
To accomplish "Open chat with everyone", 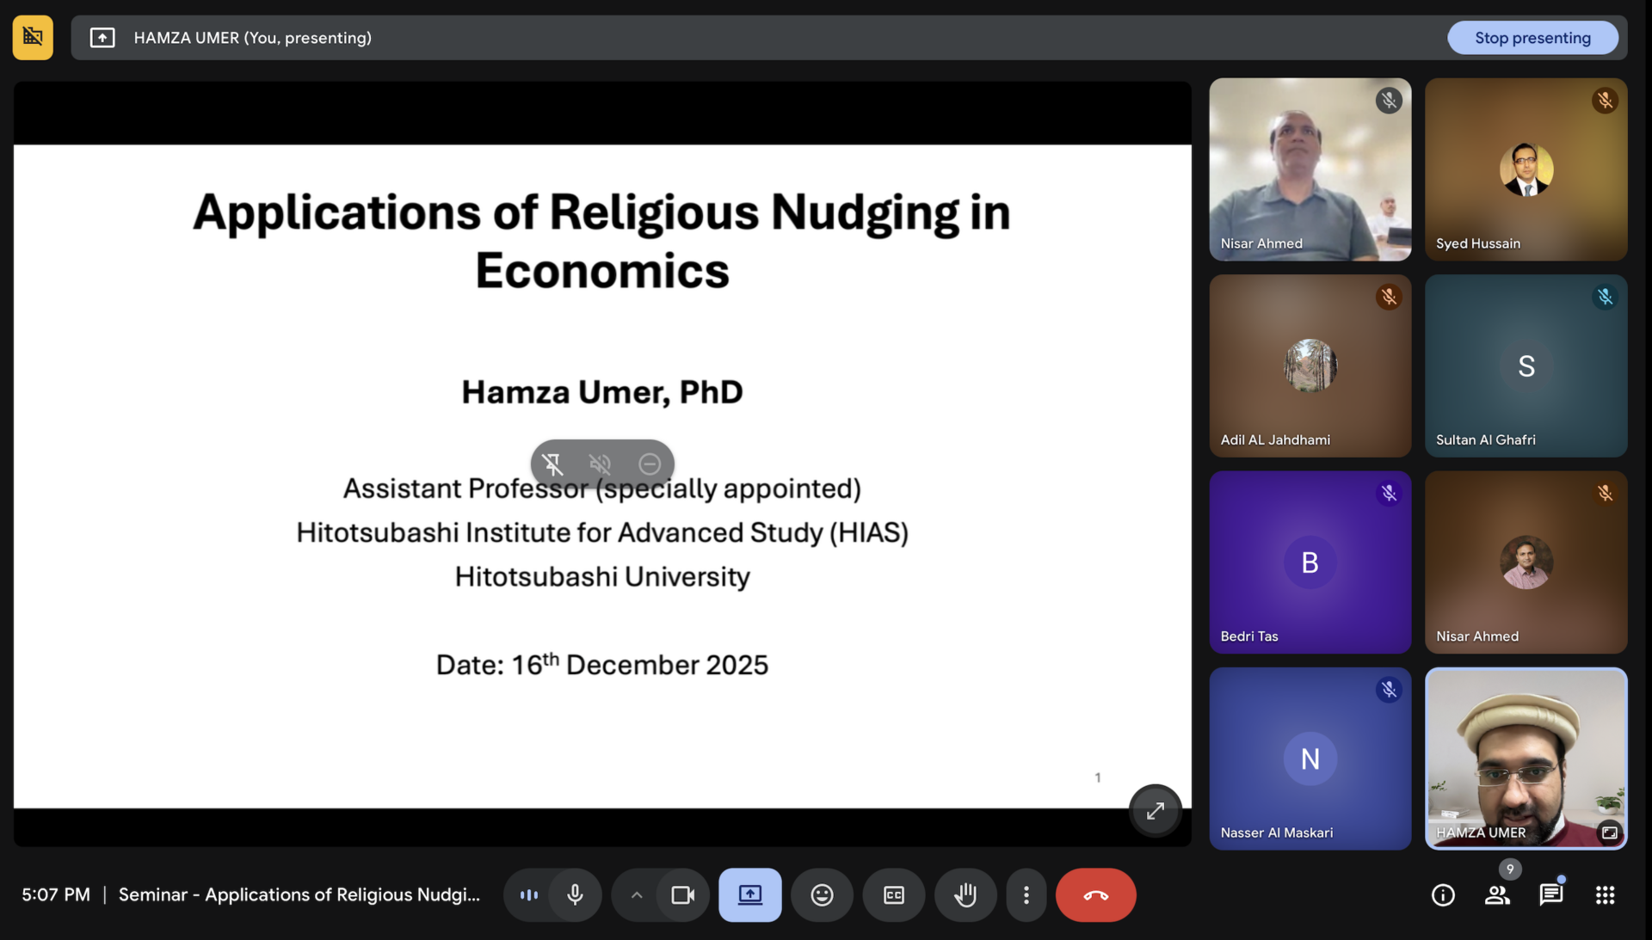I will click(1550, 894).
